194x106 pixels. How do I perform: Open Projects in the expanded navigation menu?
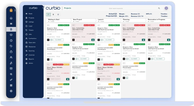point(30,18)
